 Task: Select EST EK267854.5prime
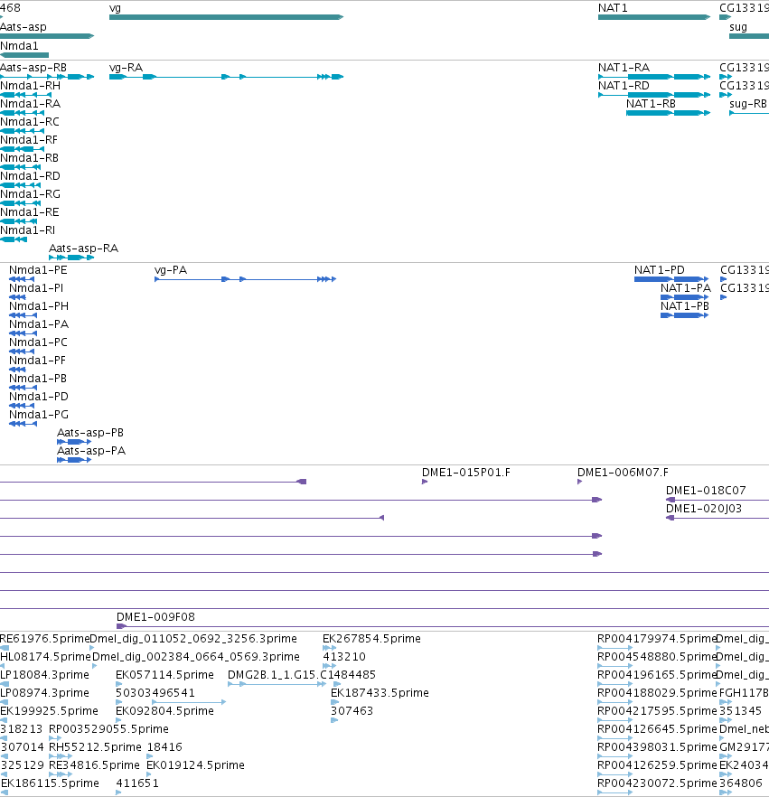click(371, 639)
